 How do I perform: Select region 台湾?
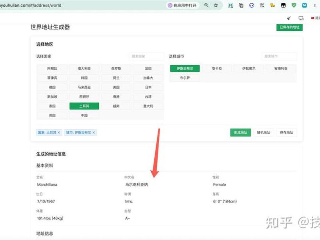(x=148, y=97)
